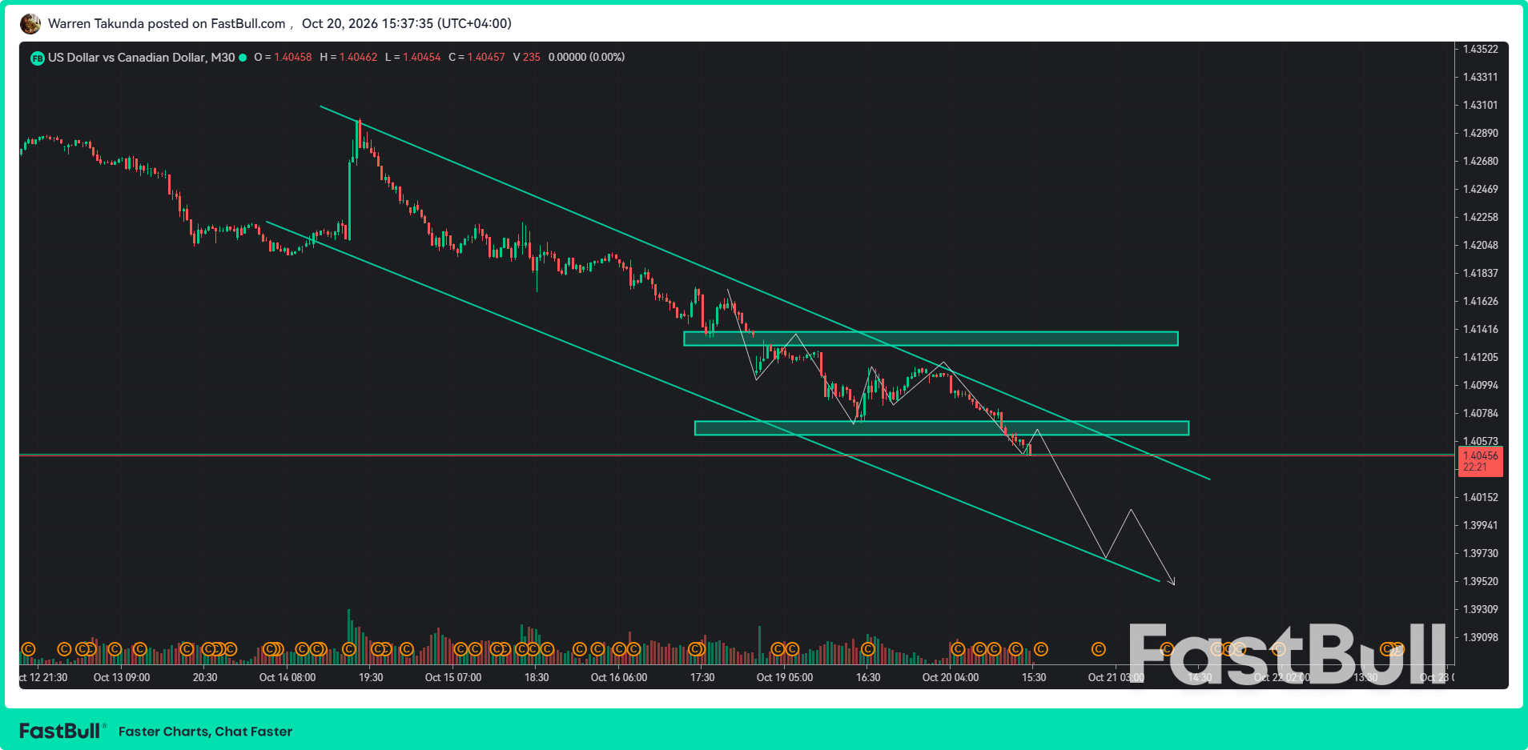Click the "Oct 20 04:00" time axis label
Viewport: 1528px width, 750px height.
pyautogui.click(x=951, y=678)
